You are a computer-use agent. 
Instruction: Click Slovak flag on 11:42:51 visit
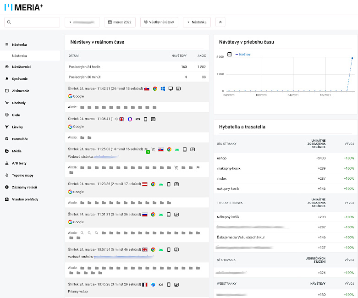click(x=147, y=89)
